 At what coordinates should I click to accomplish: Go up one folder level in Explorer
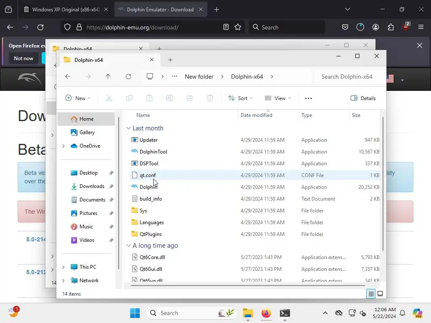tap(108, 77)
